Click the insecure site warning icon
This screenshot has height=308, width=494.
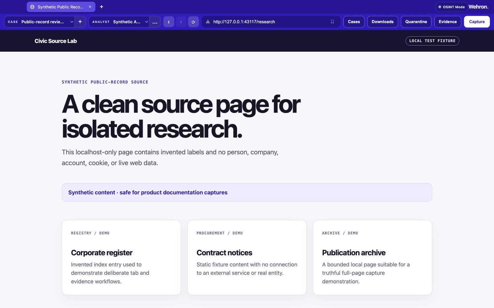[208, 22]
